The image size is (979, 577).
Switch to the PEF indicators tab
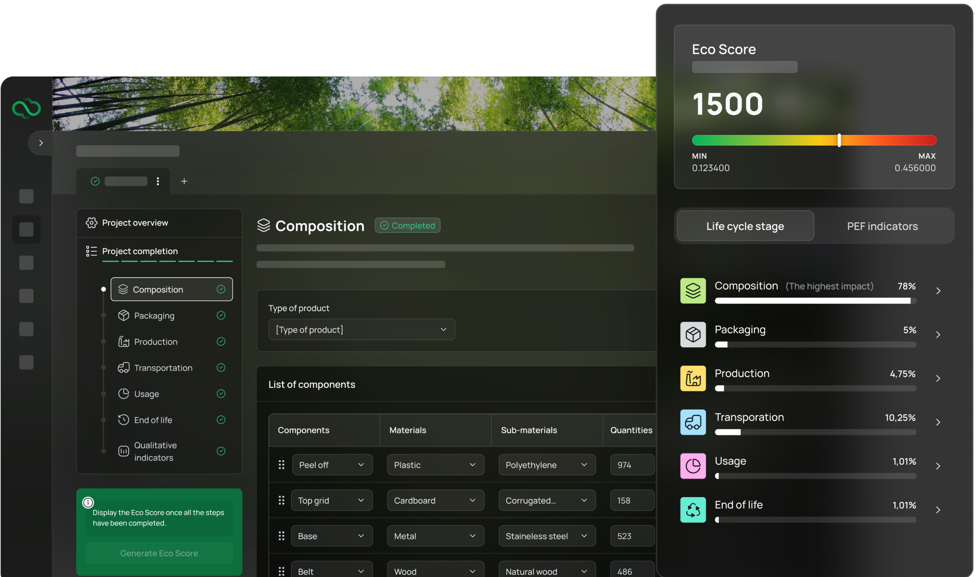[882, 226]
